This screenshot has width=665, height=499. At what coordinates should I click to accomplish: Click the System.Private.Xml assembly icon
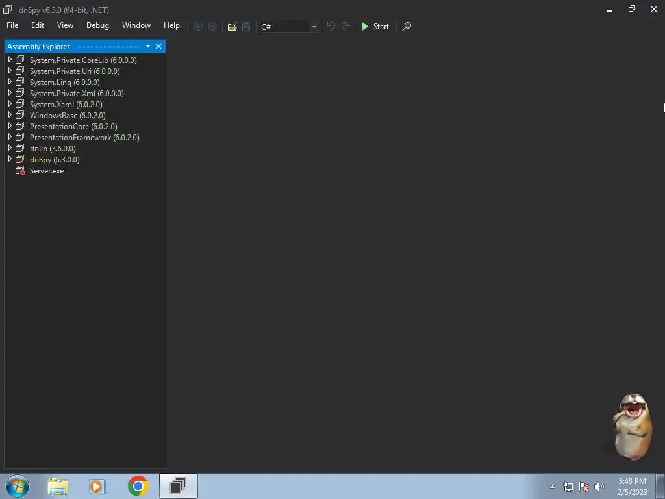pos(20,93)
